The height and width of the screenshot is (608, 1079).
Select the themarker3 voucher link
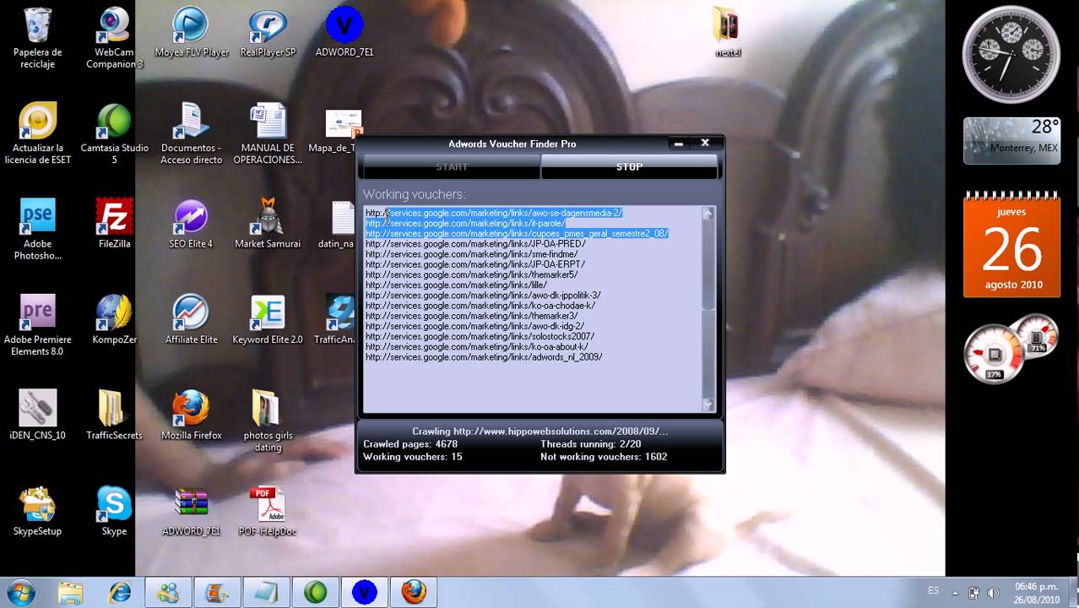pos(472,316)
